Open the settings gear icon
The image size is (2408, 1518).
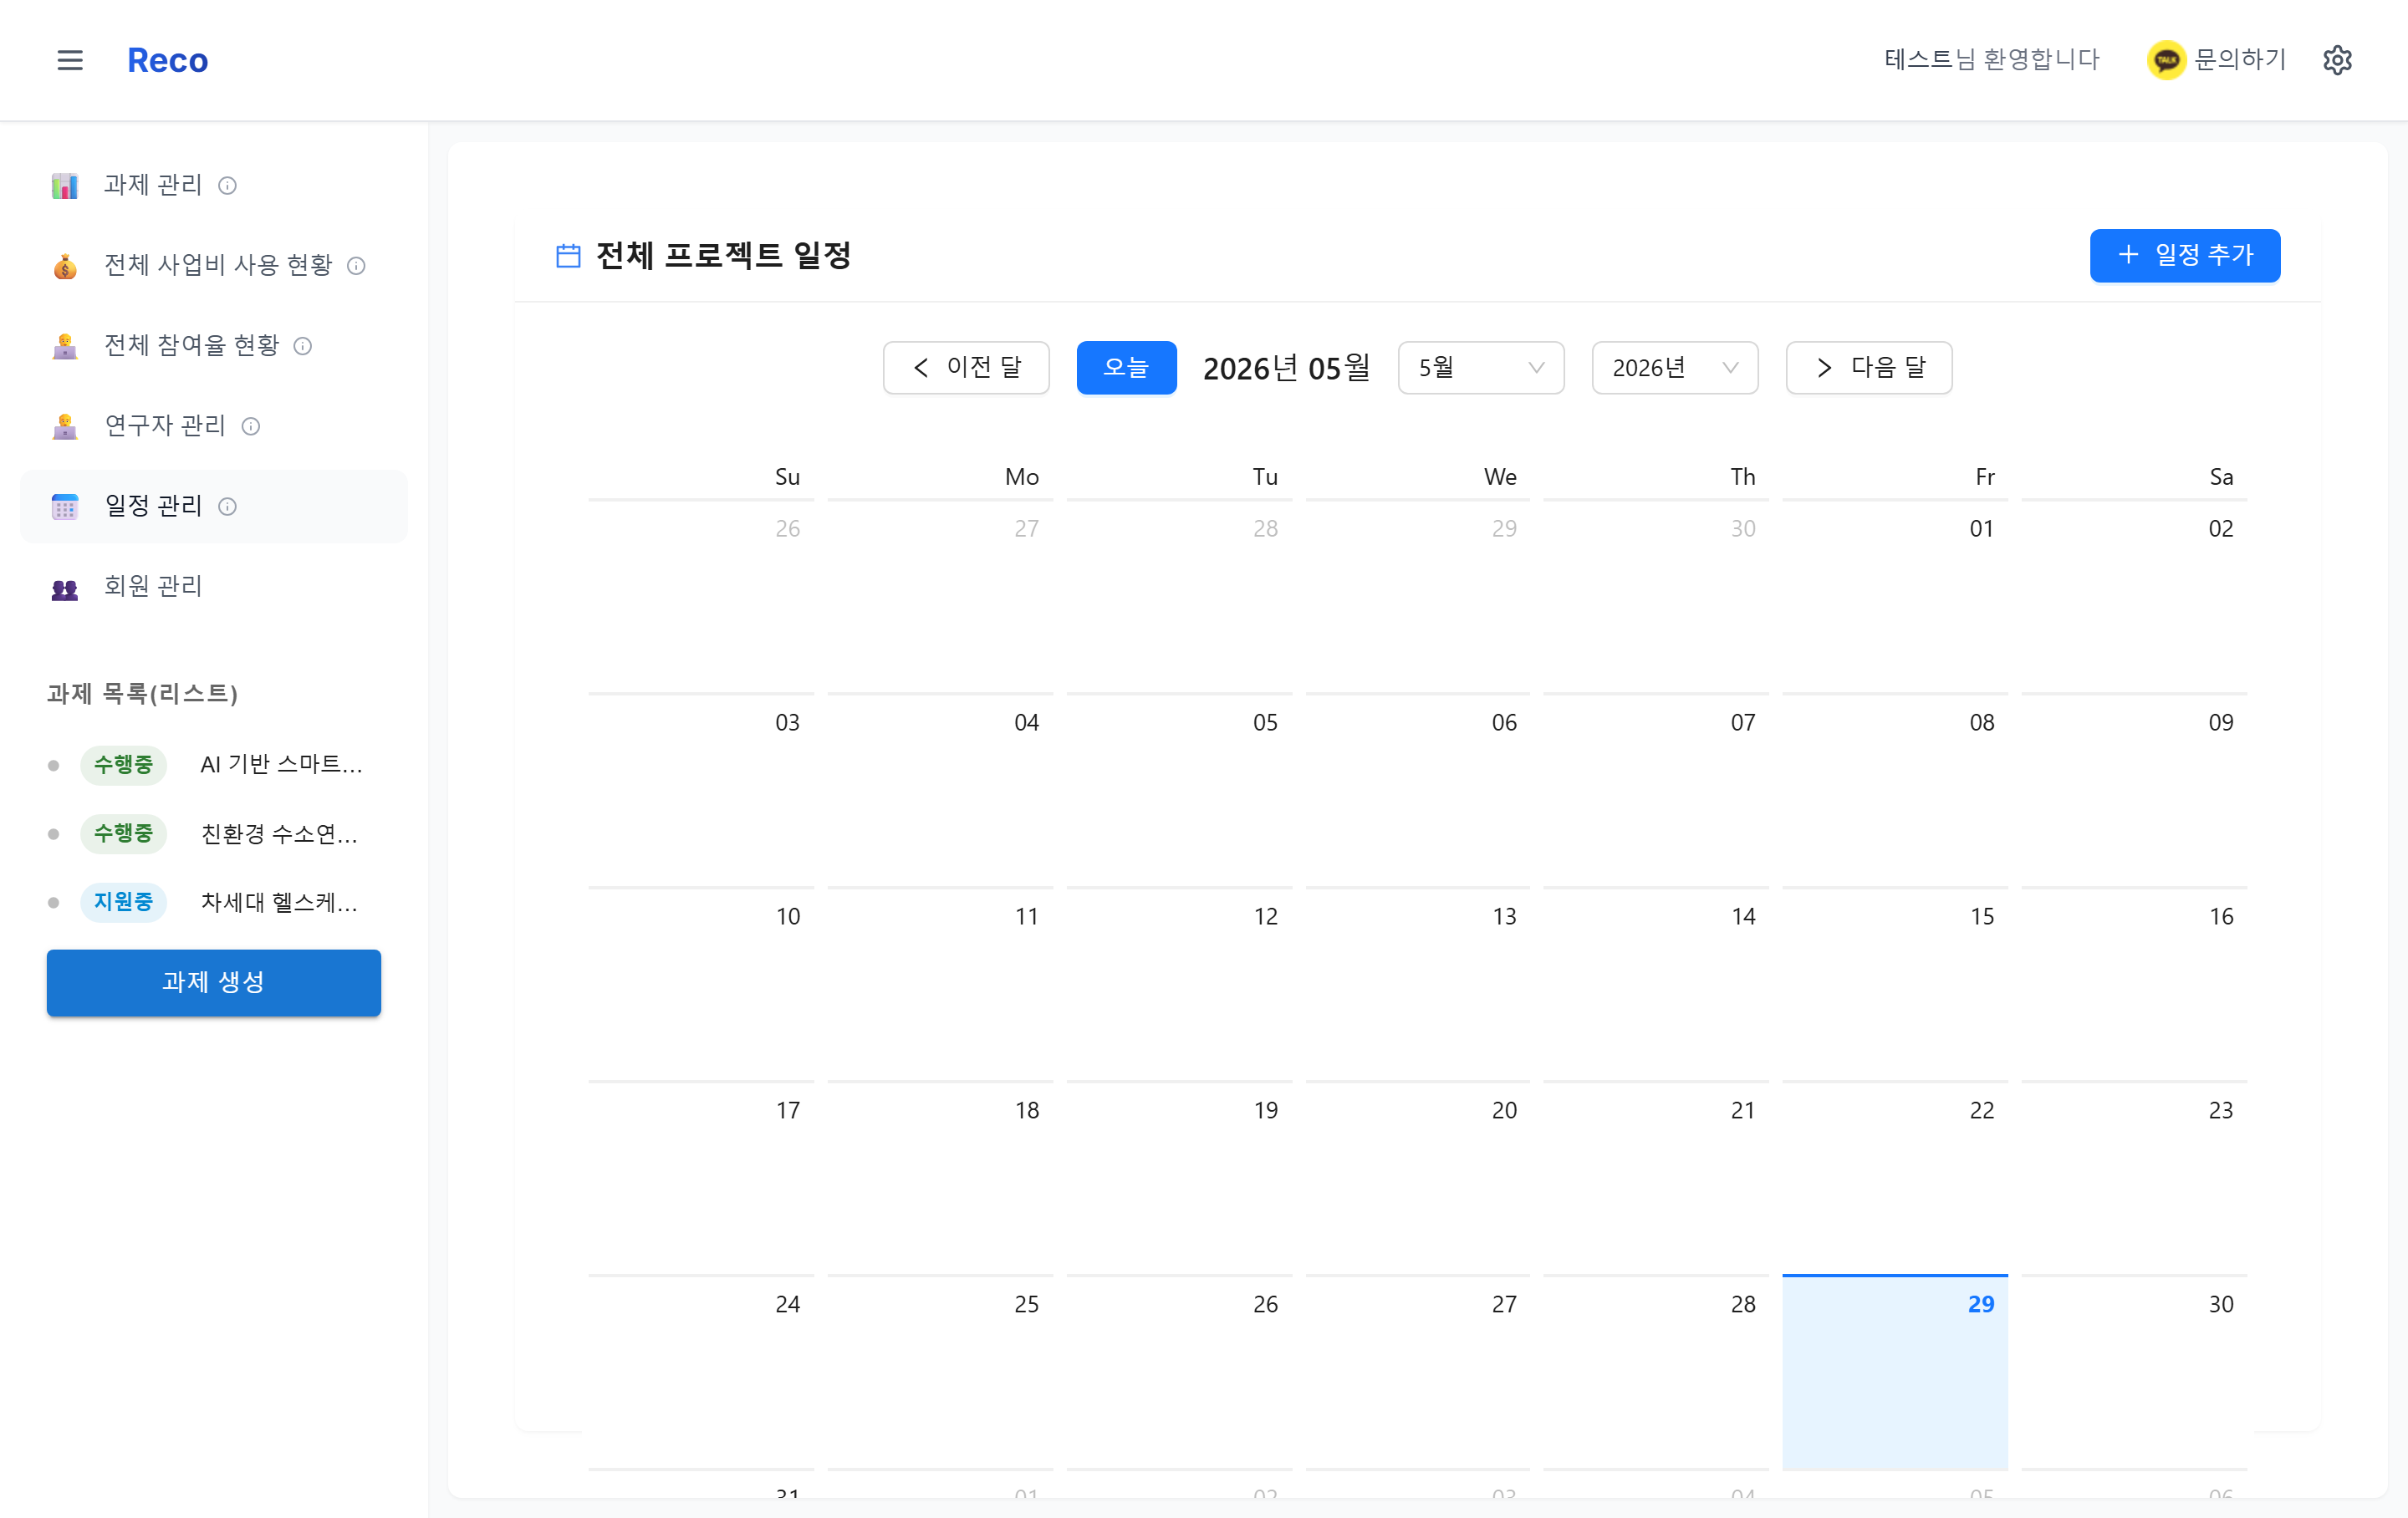coord(2337,60)
